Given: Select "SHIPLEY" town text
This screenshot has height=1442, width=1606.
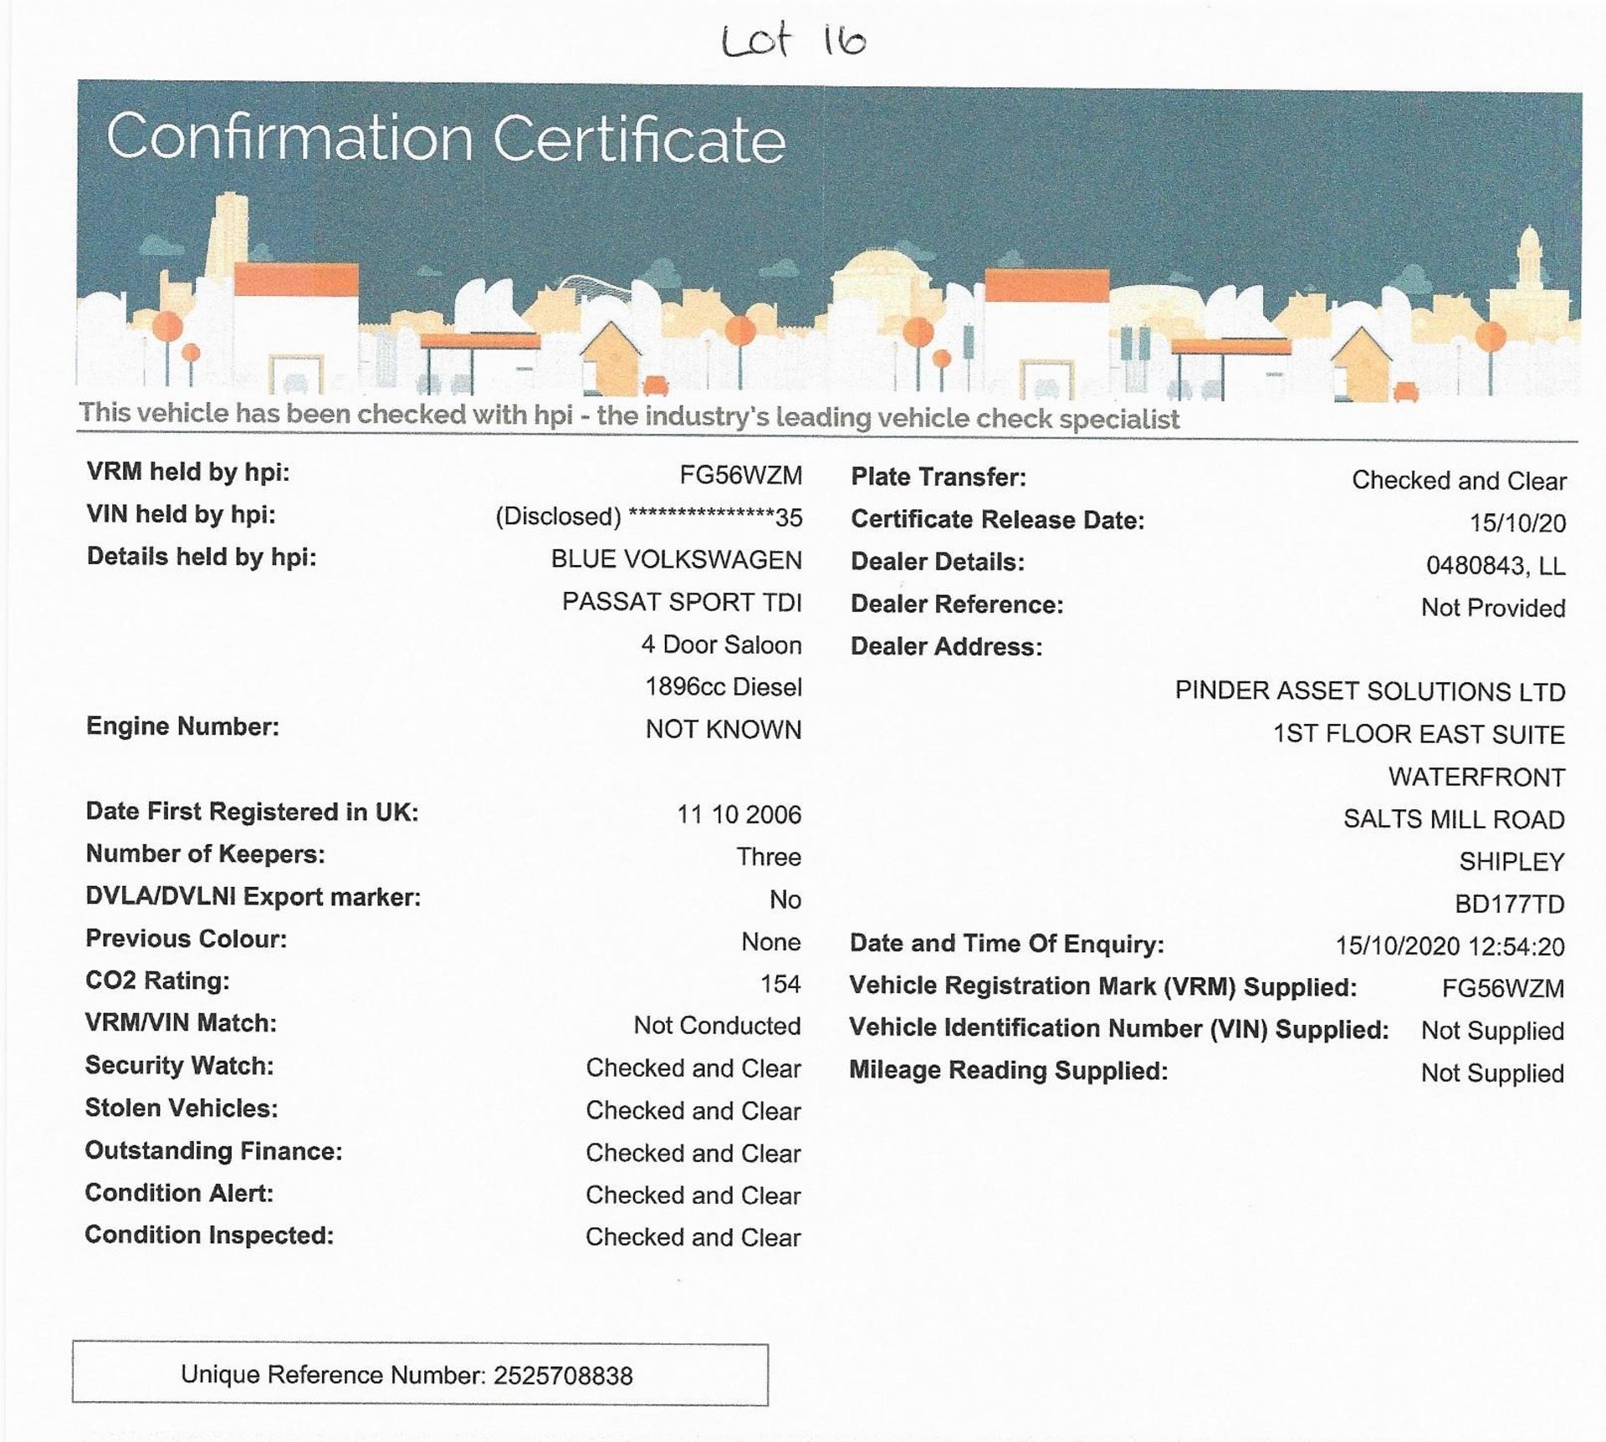Looking at the screenshot, I should pyautogui.click(x=1511, y=862).
